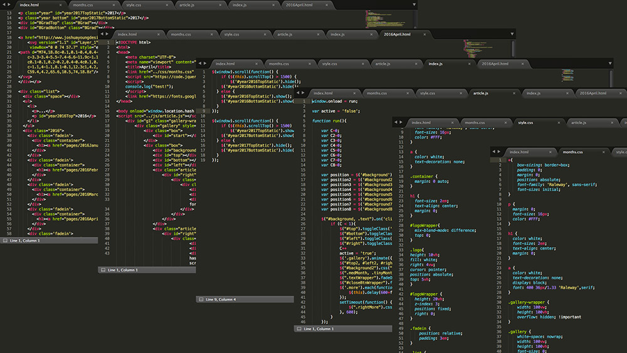Toggle panel icon in article.js window status bar
Screen dimensions: 627x353
coord(299,329)
